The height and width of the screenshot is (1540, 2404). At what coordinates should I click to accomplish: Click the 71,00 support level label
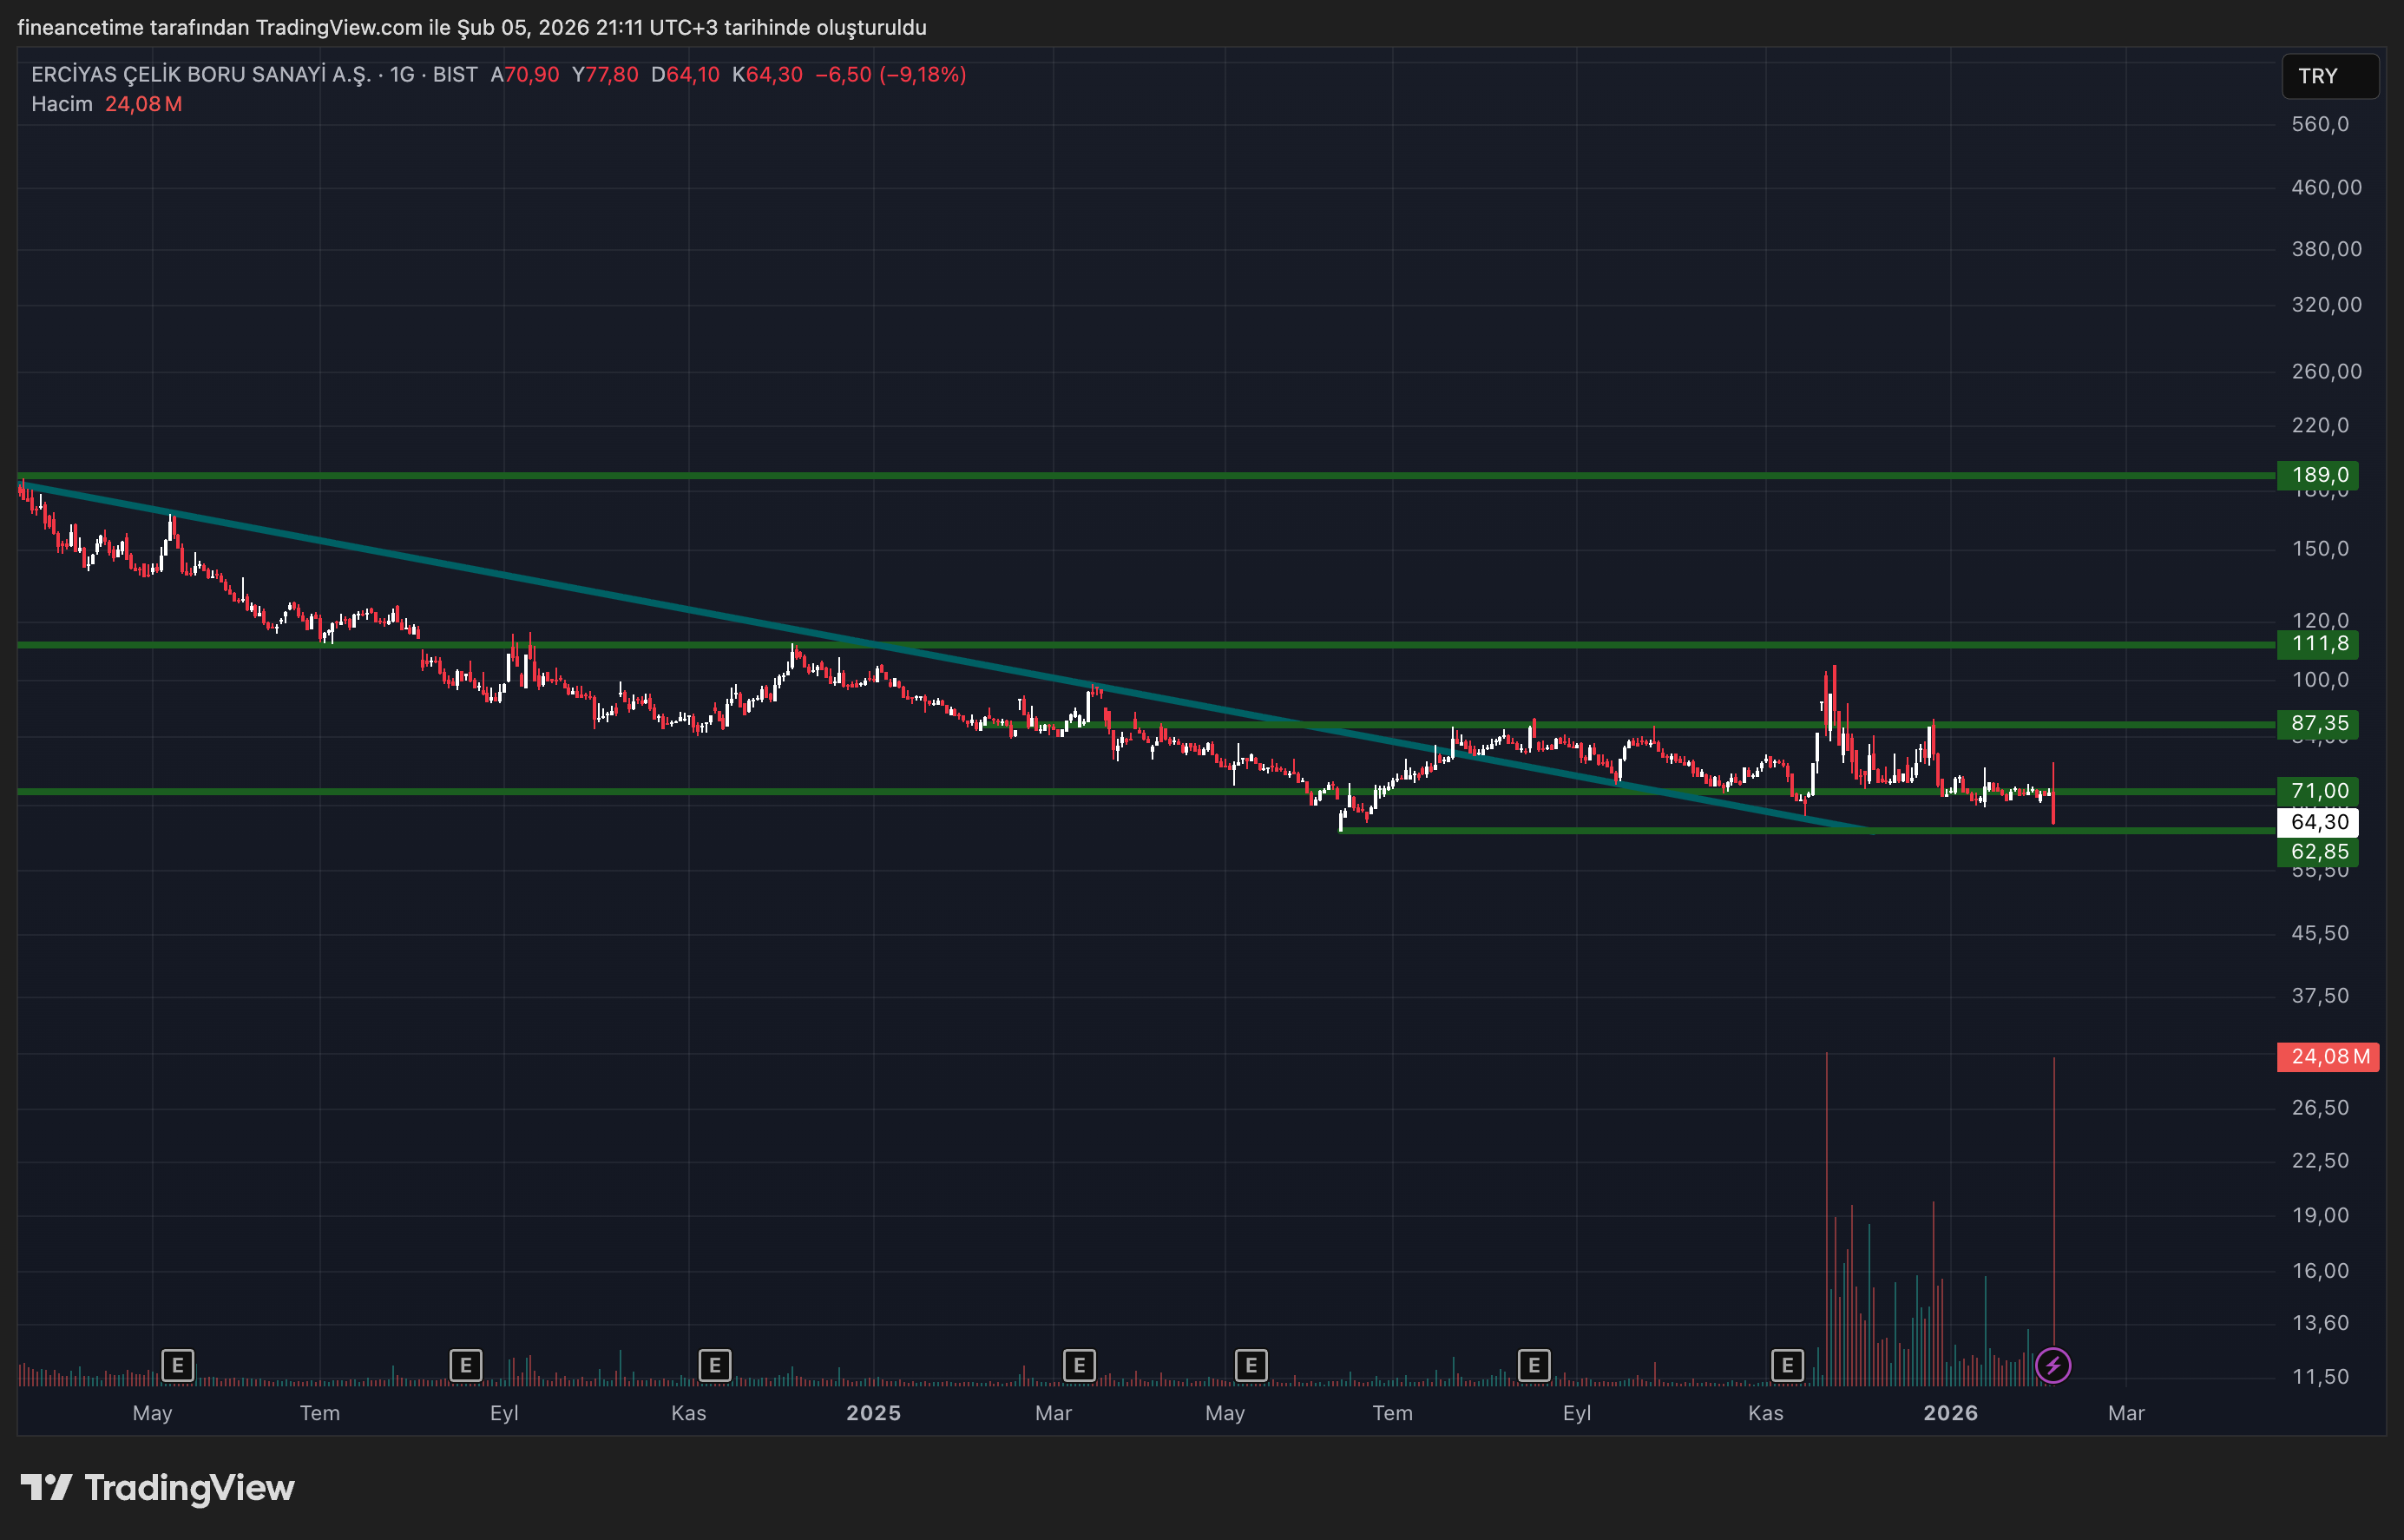click(2318, 792)
